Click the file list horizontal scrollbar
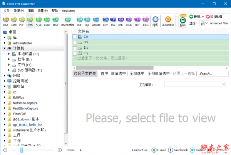The width and height of the screenshot is (231, 155). (x=115, y=68)
